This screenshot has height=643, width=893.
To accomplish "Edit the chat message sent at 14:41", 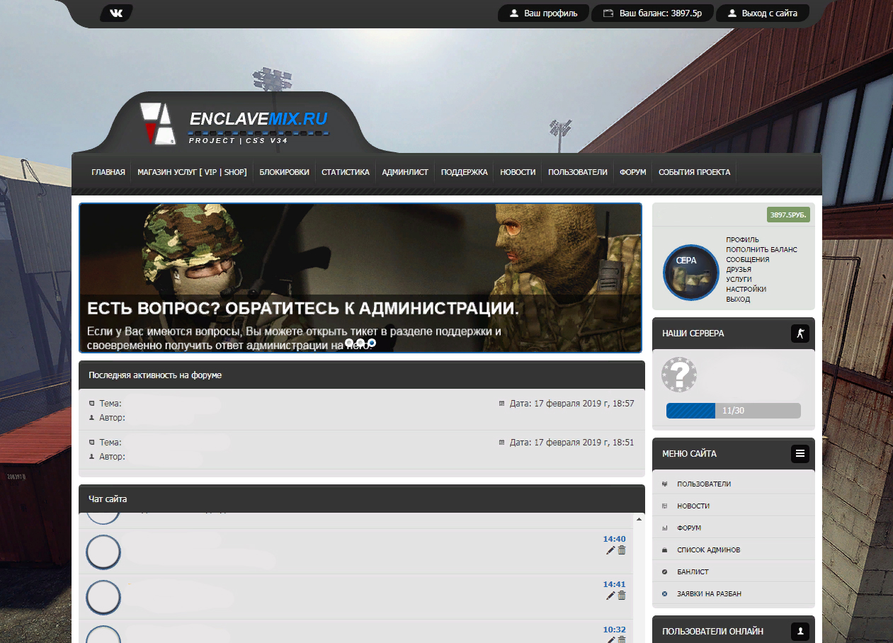I will click(610, 596).
